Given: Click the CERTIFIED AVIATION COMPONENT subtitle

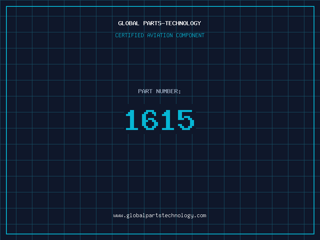Looking at the screenshot, I should pyautogui.click(x=160, y=35).
